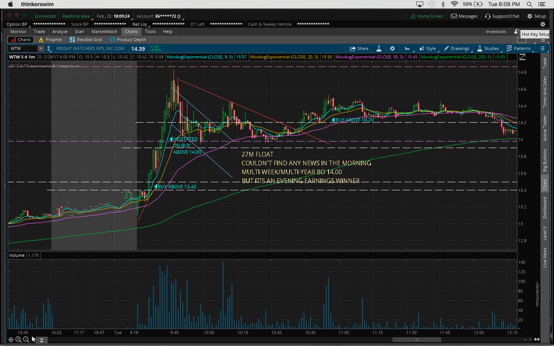The width and height of the screenshot is (554, 346).
Task: Open the Messages button
Action: coord(464,16)
